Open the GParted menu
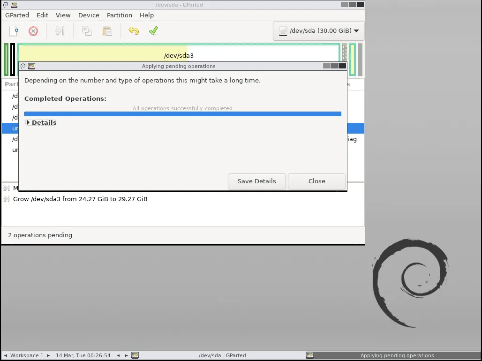 (17, 15)
